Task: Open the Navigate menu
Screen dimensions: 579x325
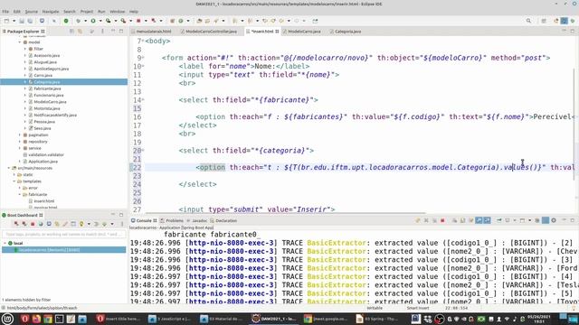Action: click(x=51, y=12)
